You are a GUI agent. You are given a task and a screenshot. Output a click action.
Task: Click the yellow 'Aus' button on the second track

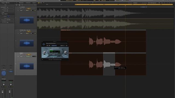28,32
